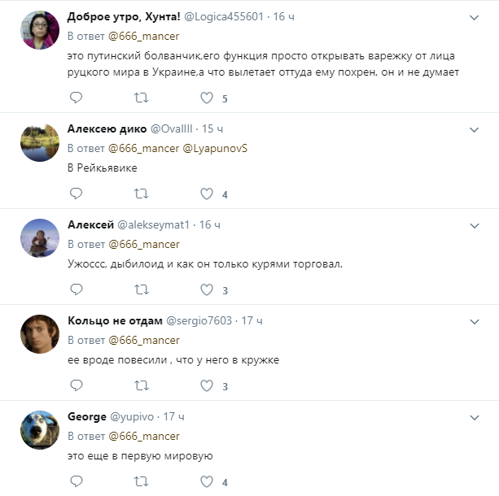Reply to Кольцо не отдам tweet

click(x=76, y=385)
